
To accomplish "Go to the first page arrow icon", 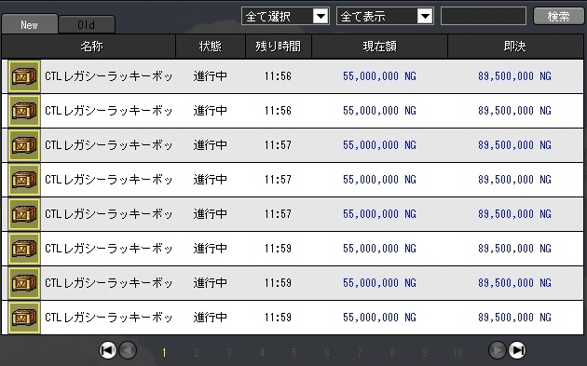I will [107, 350].
